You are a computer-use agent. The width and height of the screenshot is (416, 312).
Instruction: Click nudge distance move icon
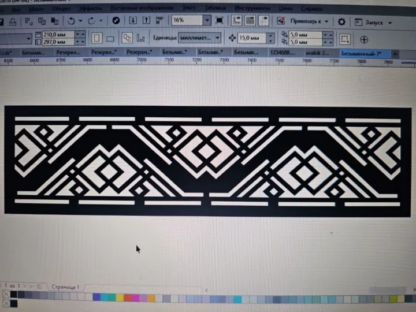[232, 38]
